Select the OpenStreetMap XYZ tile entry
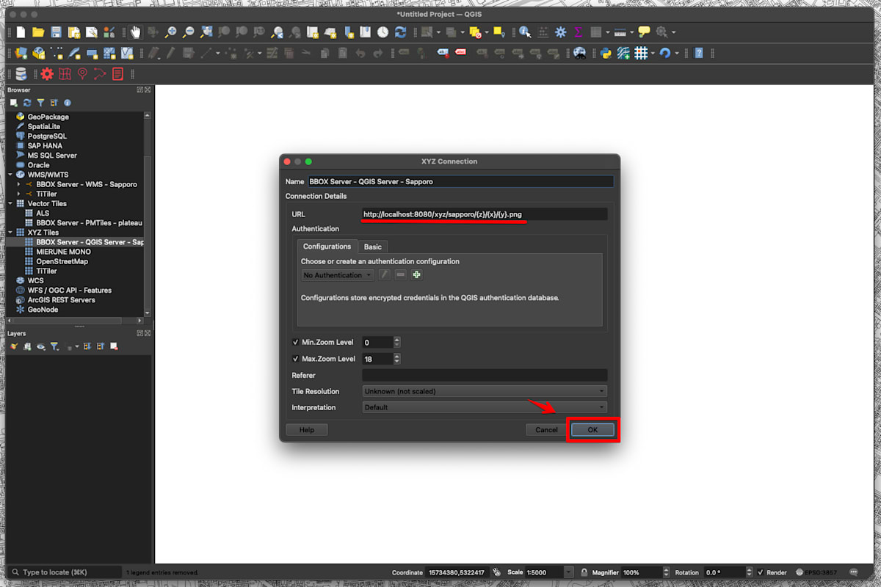 [x=62, y=261]
